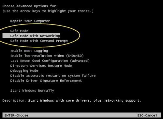Select the Repair Your Computer option
Image resolution: width=163 pixels, height=119 pixels.
coord(30,21)
